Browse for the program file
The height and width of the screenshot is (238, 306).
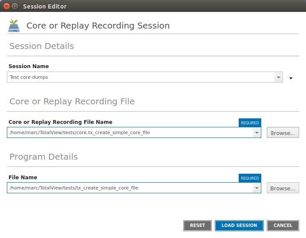click(x=283, y=188)
